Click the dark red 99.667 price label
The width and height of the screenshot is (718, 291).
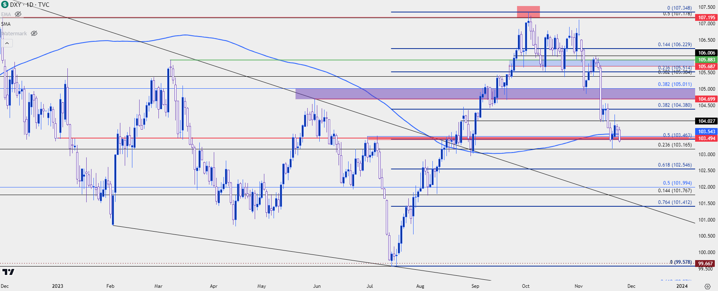[x=706, y=264]
